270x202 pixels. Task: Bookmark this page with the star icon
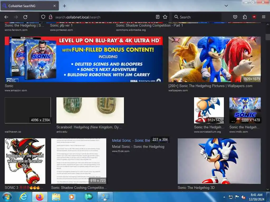pyautogui.click(x=165, y=17)
